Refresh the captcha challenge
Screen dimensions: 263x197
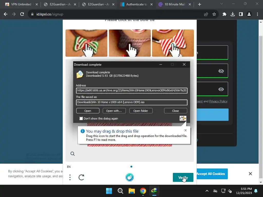coord(81,177)
